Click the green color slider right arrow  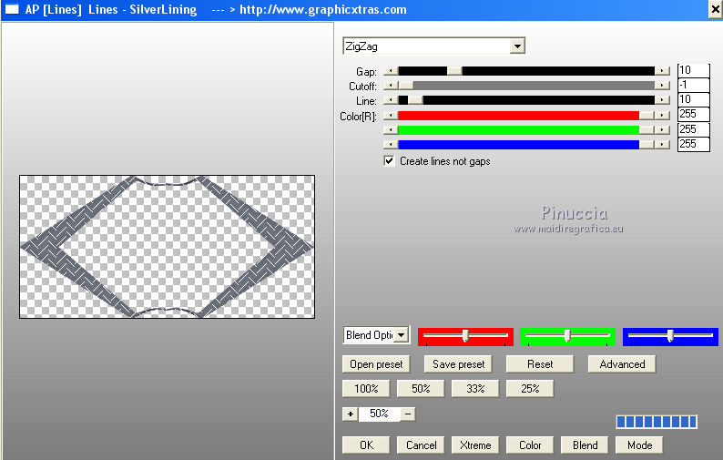pyautogui.click(x=662, y=130)
